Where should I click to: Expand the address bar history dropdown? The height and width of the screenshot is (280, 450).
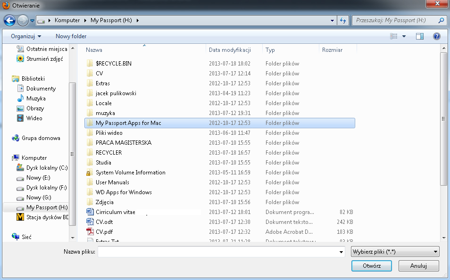click(332, 20)
